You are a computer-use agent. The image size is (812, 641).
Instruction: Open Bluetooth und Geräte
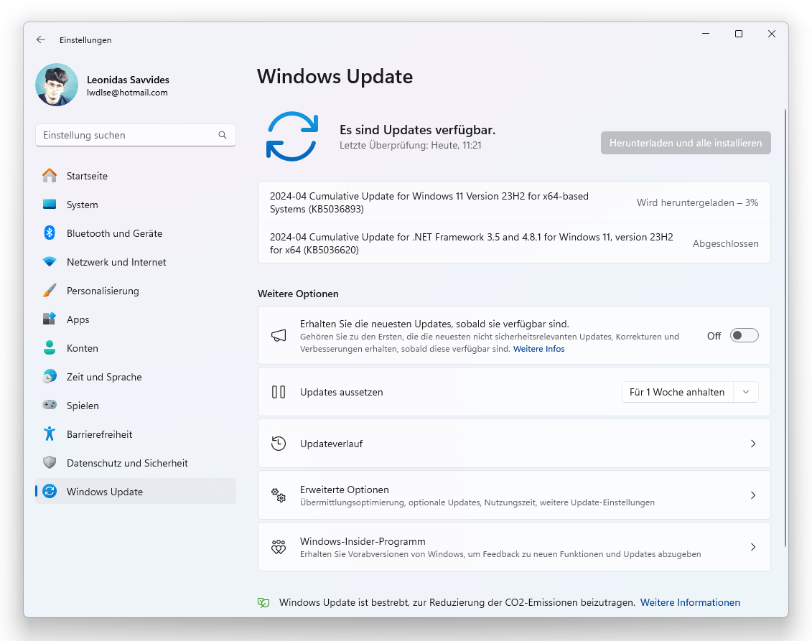pyautogui.click(x=136, y=233)
